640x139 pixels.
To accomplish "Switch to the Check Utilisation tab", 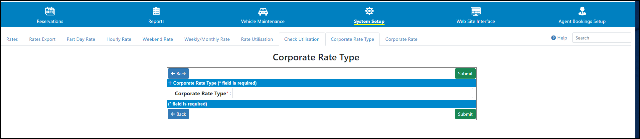I will tap(302, 39).
